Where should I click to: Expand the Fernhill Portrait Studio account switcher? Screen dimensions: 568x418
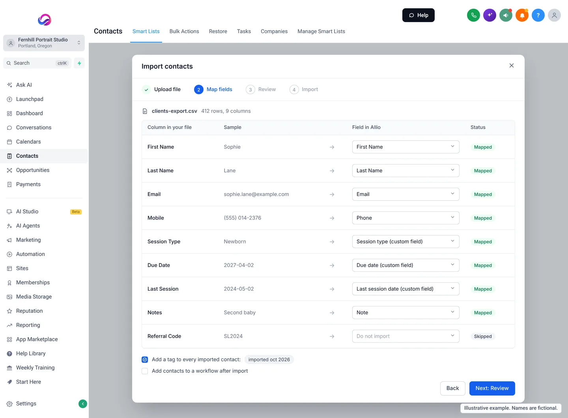pos(44,43)
